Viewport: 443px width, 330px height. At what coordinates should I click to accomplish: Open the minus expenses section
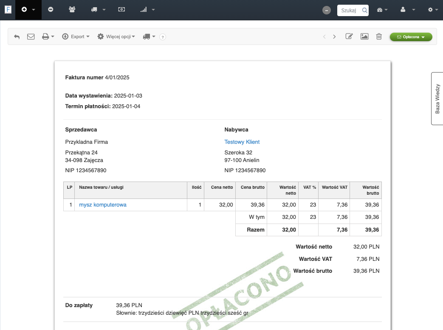51,10
